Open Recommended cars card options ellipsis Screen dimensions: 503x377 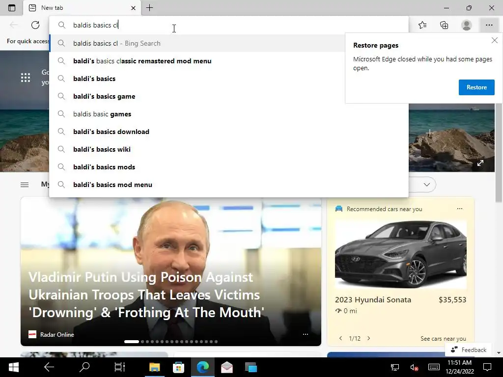pyautogui.click(x=460, y=209)
